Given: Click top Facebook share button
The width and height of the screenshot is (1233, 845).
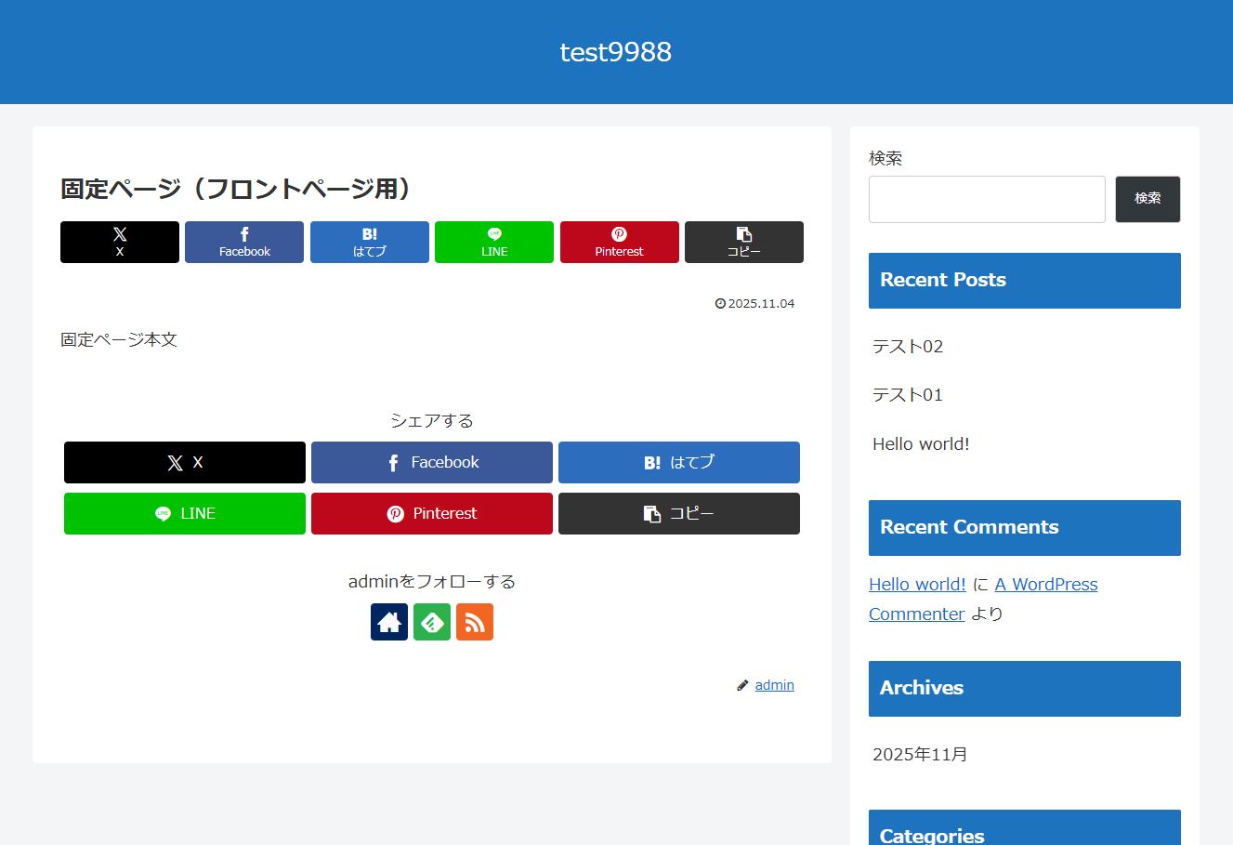Looking at the screenshot, I should (244, 242).
